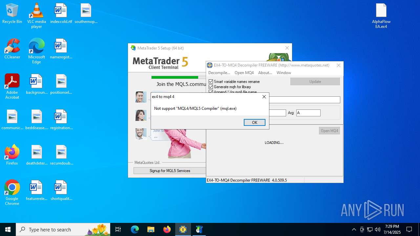Select AlphaFlow EA.ex4 file on desktop
This screenshot has width=420, height=236.
click(381, 15)
